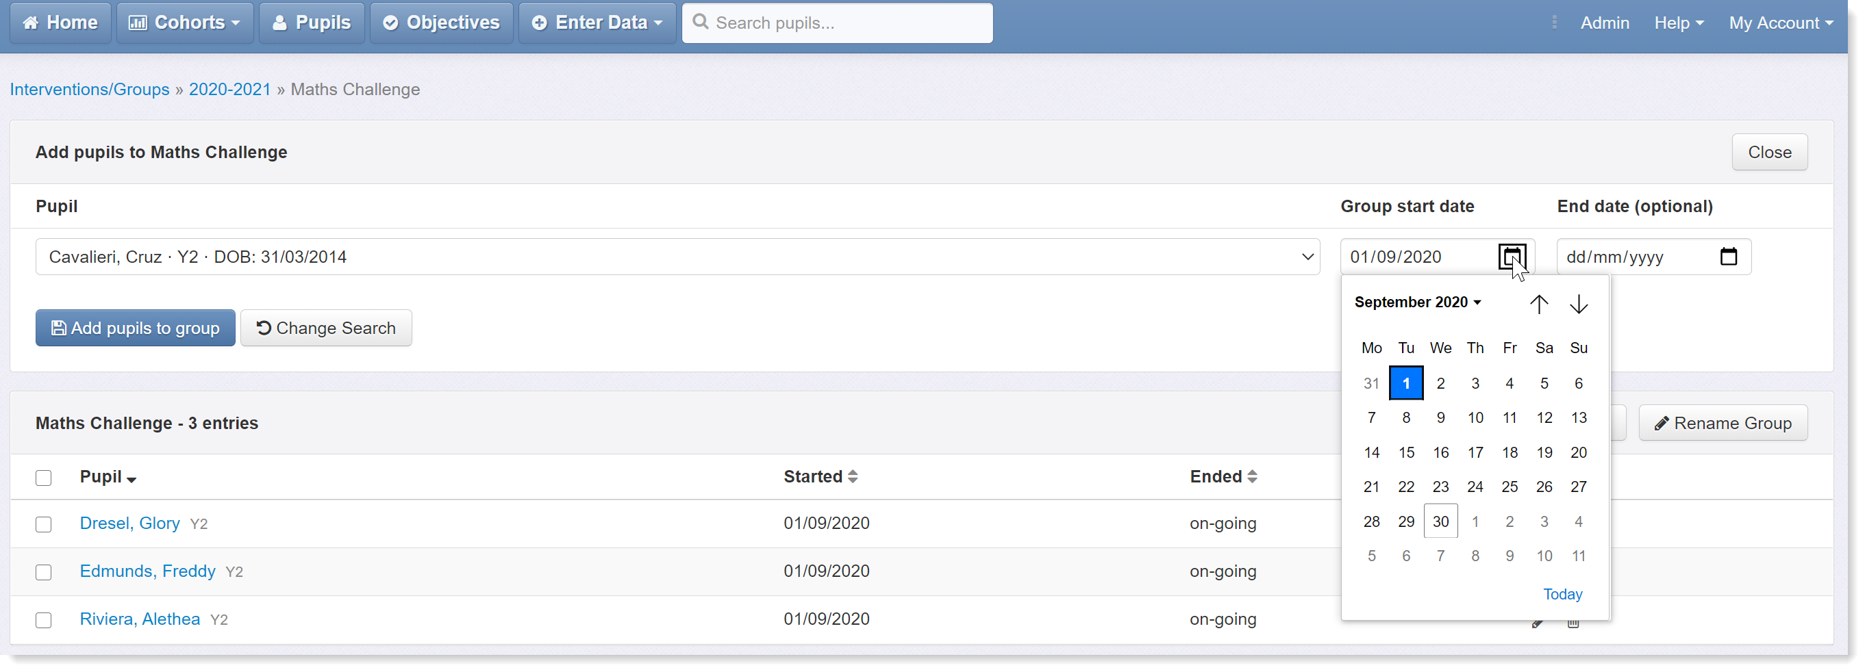
Task: Select September 24 in the calendar
Action: [1475, 486]
